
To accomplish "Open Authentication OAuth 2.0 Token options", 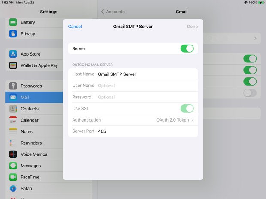I will (x=133, y=120).
